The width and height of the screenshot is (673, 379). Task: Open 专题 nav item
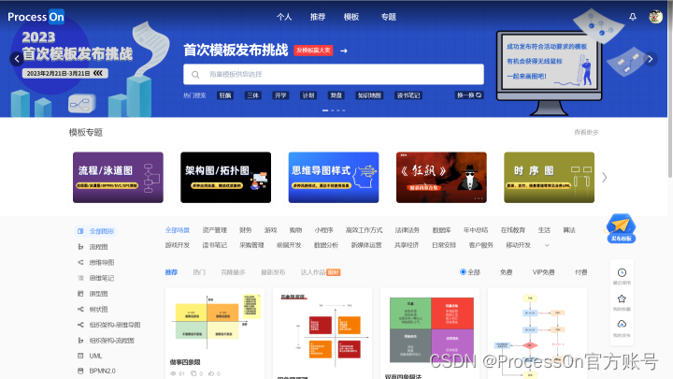click(x=389, y=17)
